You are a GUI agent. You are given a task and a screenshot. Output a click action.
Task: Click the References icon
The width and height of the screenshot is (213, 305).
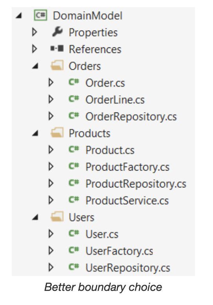coord(57,49)
